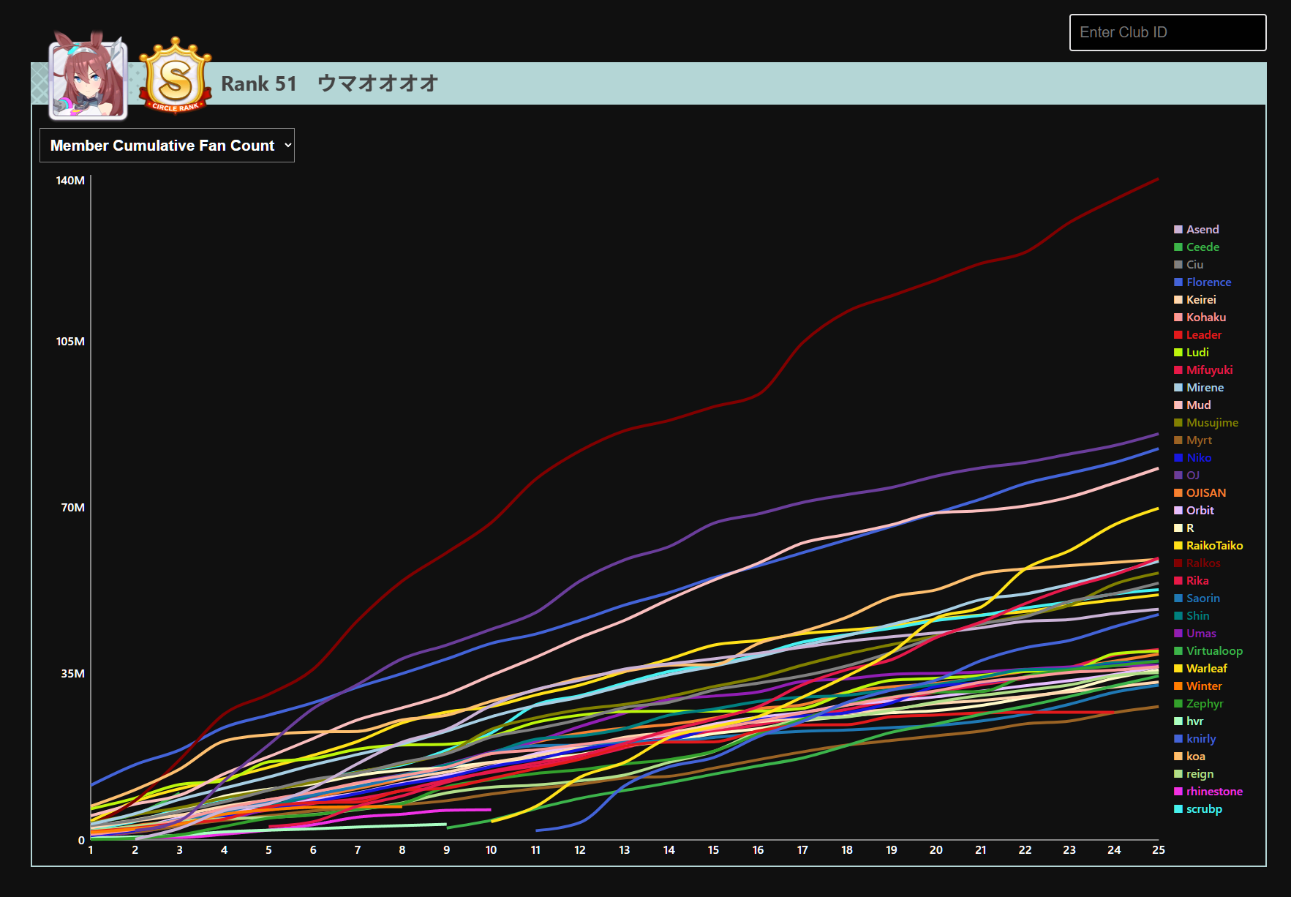Image resolution: width=1291 pixels, height=897 pixels.
Task: Click the 70M y-axis label
Action: (73, 508)
